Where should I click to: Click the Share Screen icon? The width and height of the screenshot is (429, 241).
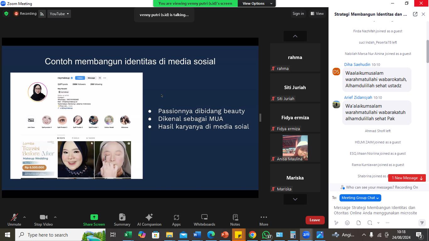click(94, 217)
